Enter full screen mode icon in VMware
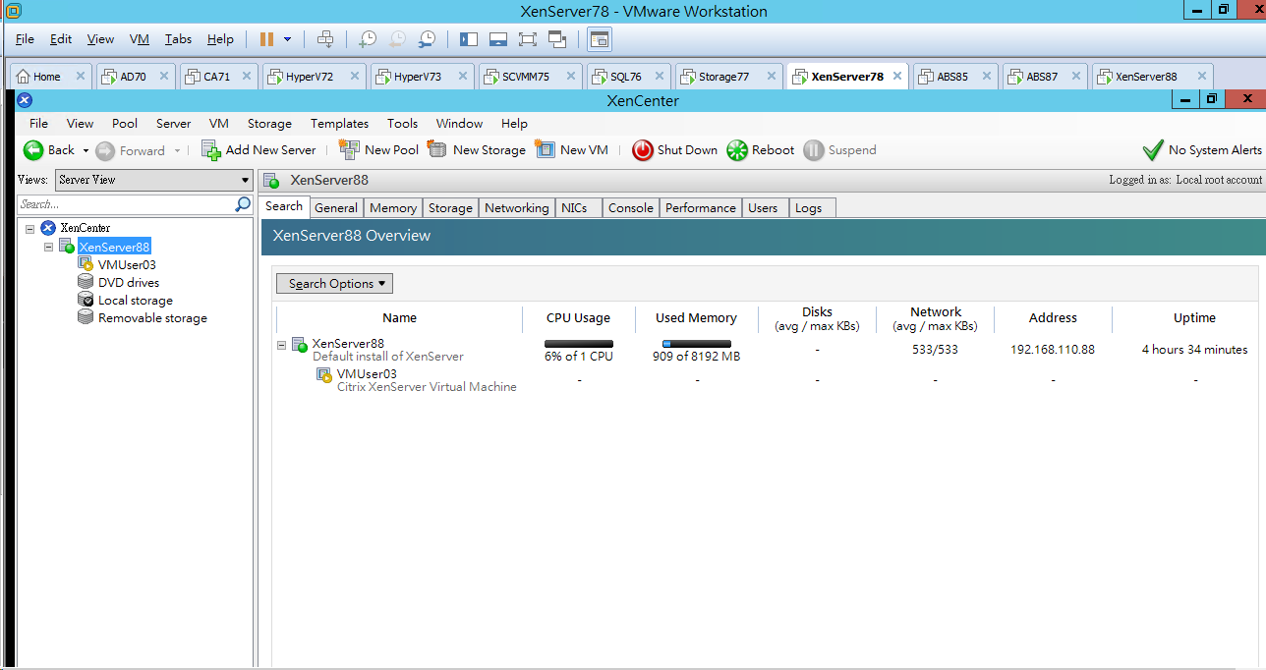This screenshot has width=1266, height=670. pos(527,39)
